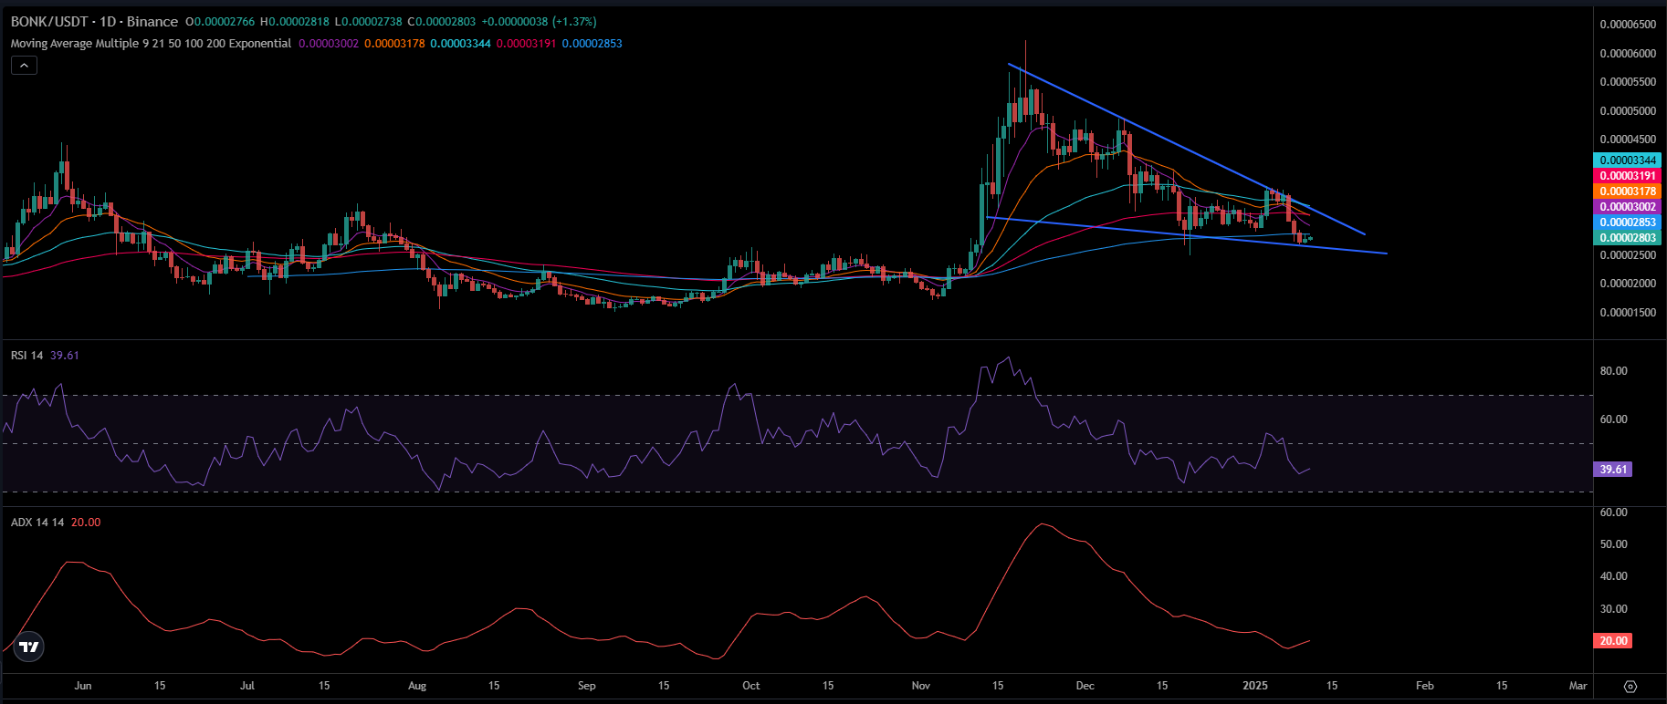
Task: Click the Nov label on time axis
Action: coord(921,686)
